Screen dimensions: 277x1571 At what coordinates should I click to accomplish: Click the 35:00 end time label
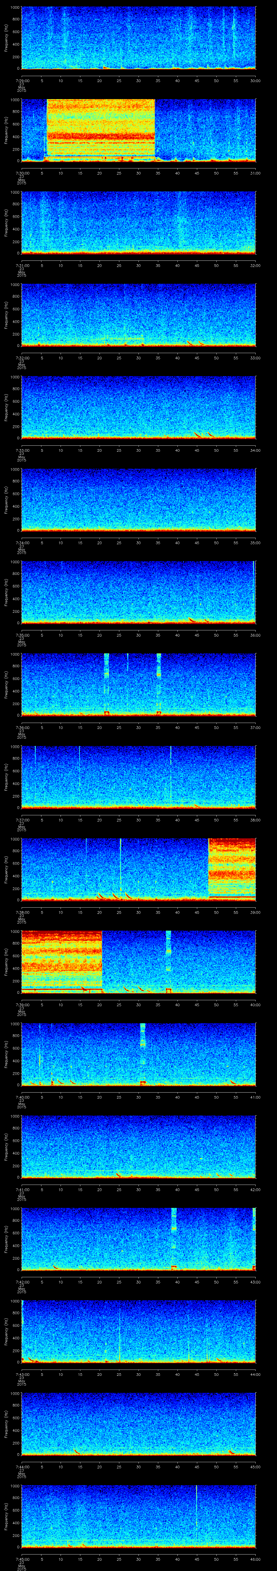256,543
